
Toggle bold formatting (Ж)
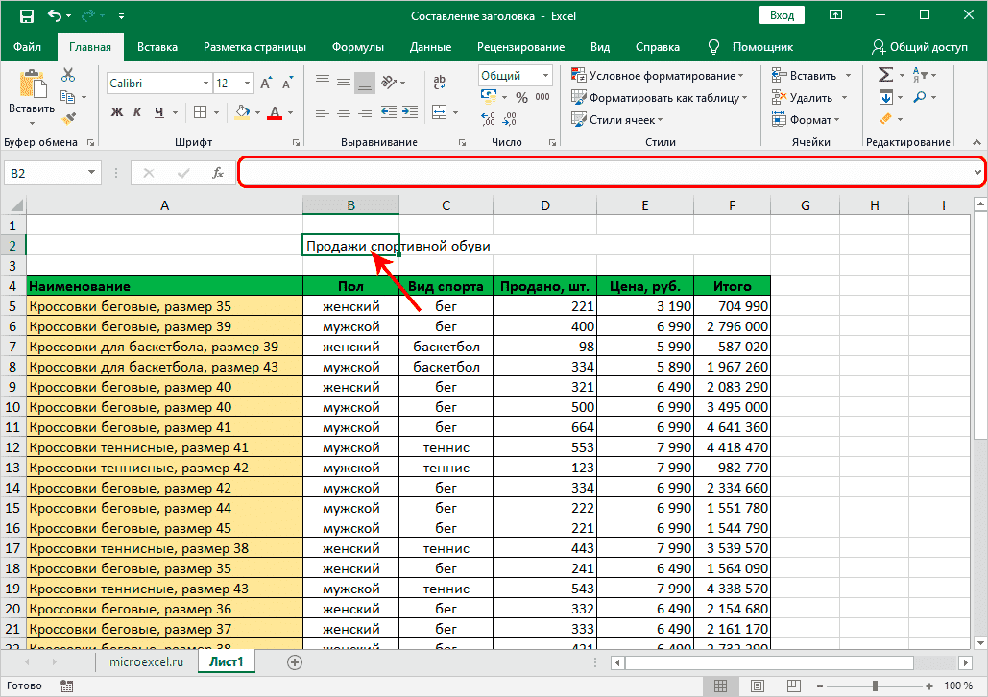click(117, 112)
